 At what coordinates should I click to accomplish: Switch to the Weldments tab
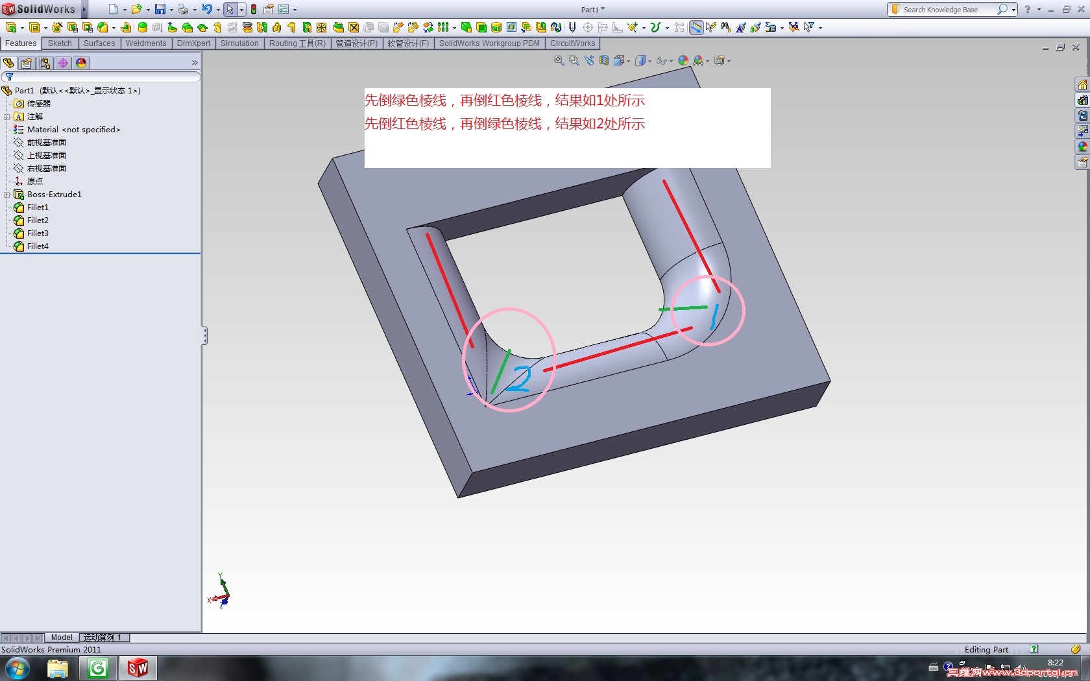146,43
